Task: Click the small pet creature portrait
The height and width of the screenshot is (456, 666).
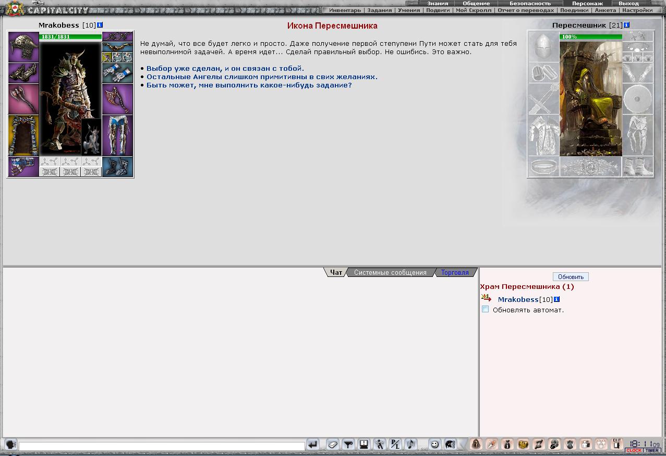Action: [x=91, y=137]
